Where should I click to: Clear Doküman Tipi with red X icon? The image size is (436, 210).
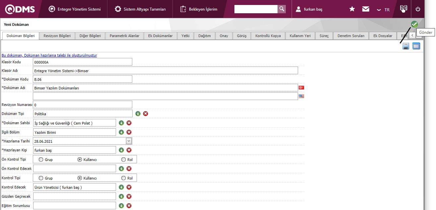pos(146,114)
